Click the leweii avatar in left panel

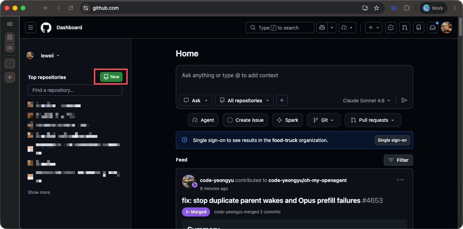click(30, 55)
